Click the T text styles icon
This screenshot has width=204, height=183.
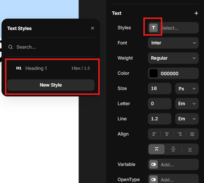154,28
